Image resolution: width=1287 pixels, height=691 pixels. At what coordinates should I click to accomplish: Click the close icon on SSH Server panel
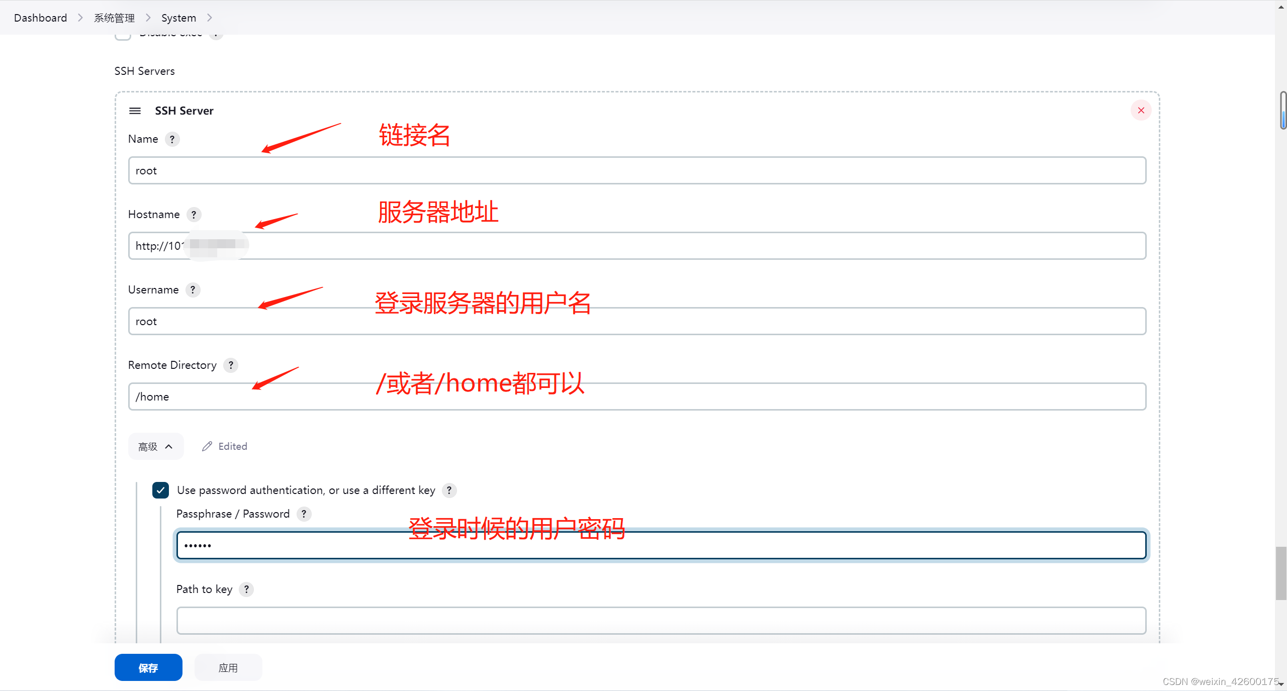(1141, 110)
